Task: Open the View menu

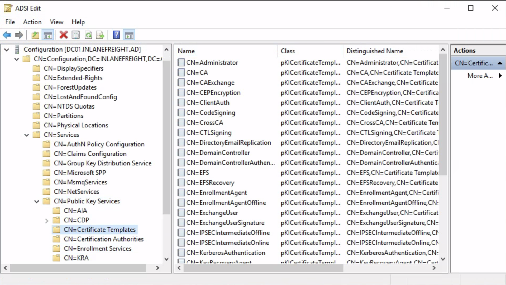Action: pyautogui.click(x=56, y=22)
